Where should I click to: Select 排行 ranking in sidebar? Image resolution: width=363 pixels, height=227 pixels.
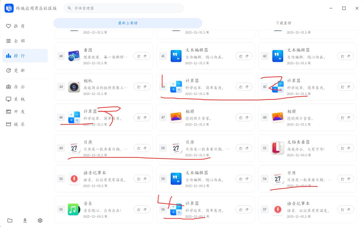tap(25, 56)
